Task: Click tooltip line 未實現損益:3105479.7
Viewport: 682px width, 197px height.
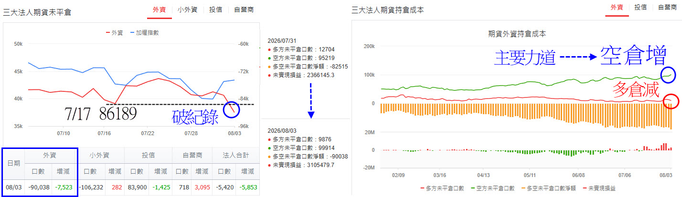Action: tap(301, 165)
